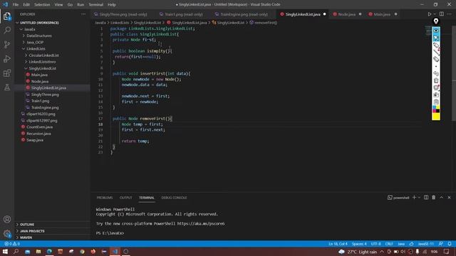Switch to the Node.java tab
This screenshot has height=256, width=456.
347,14
